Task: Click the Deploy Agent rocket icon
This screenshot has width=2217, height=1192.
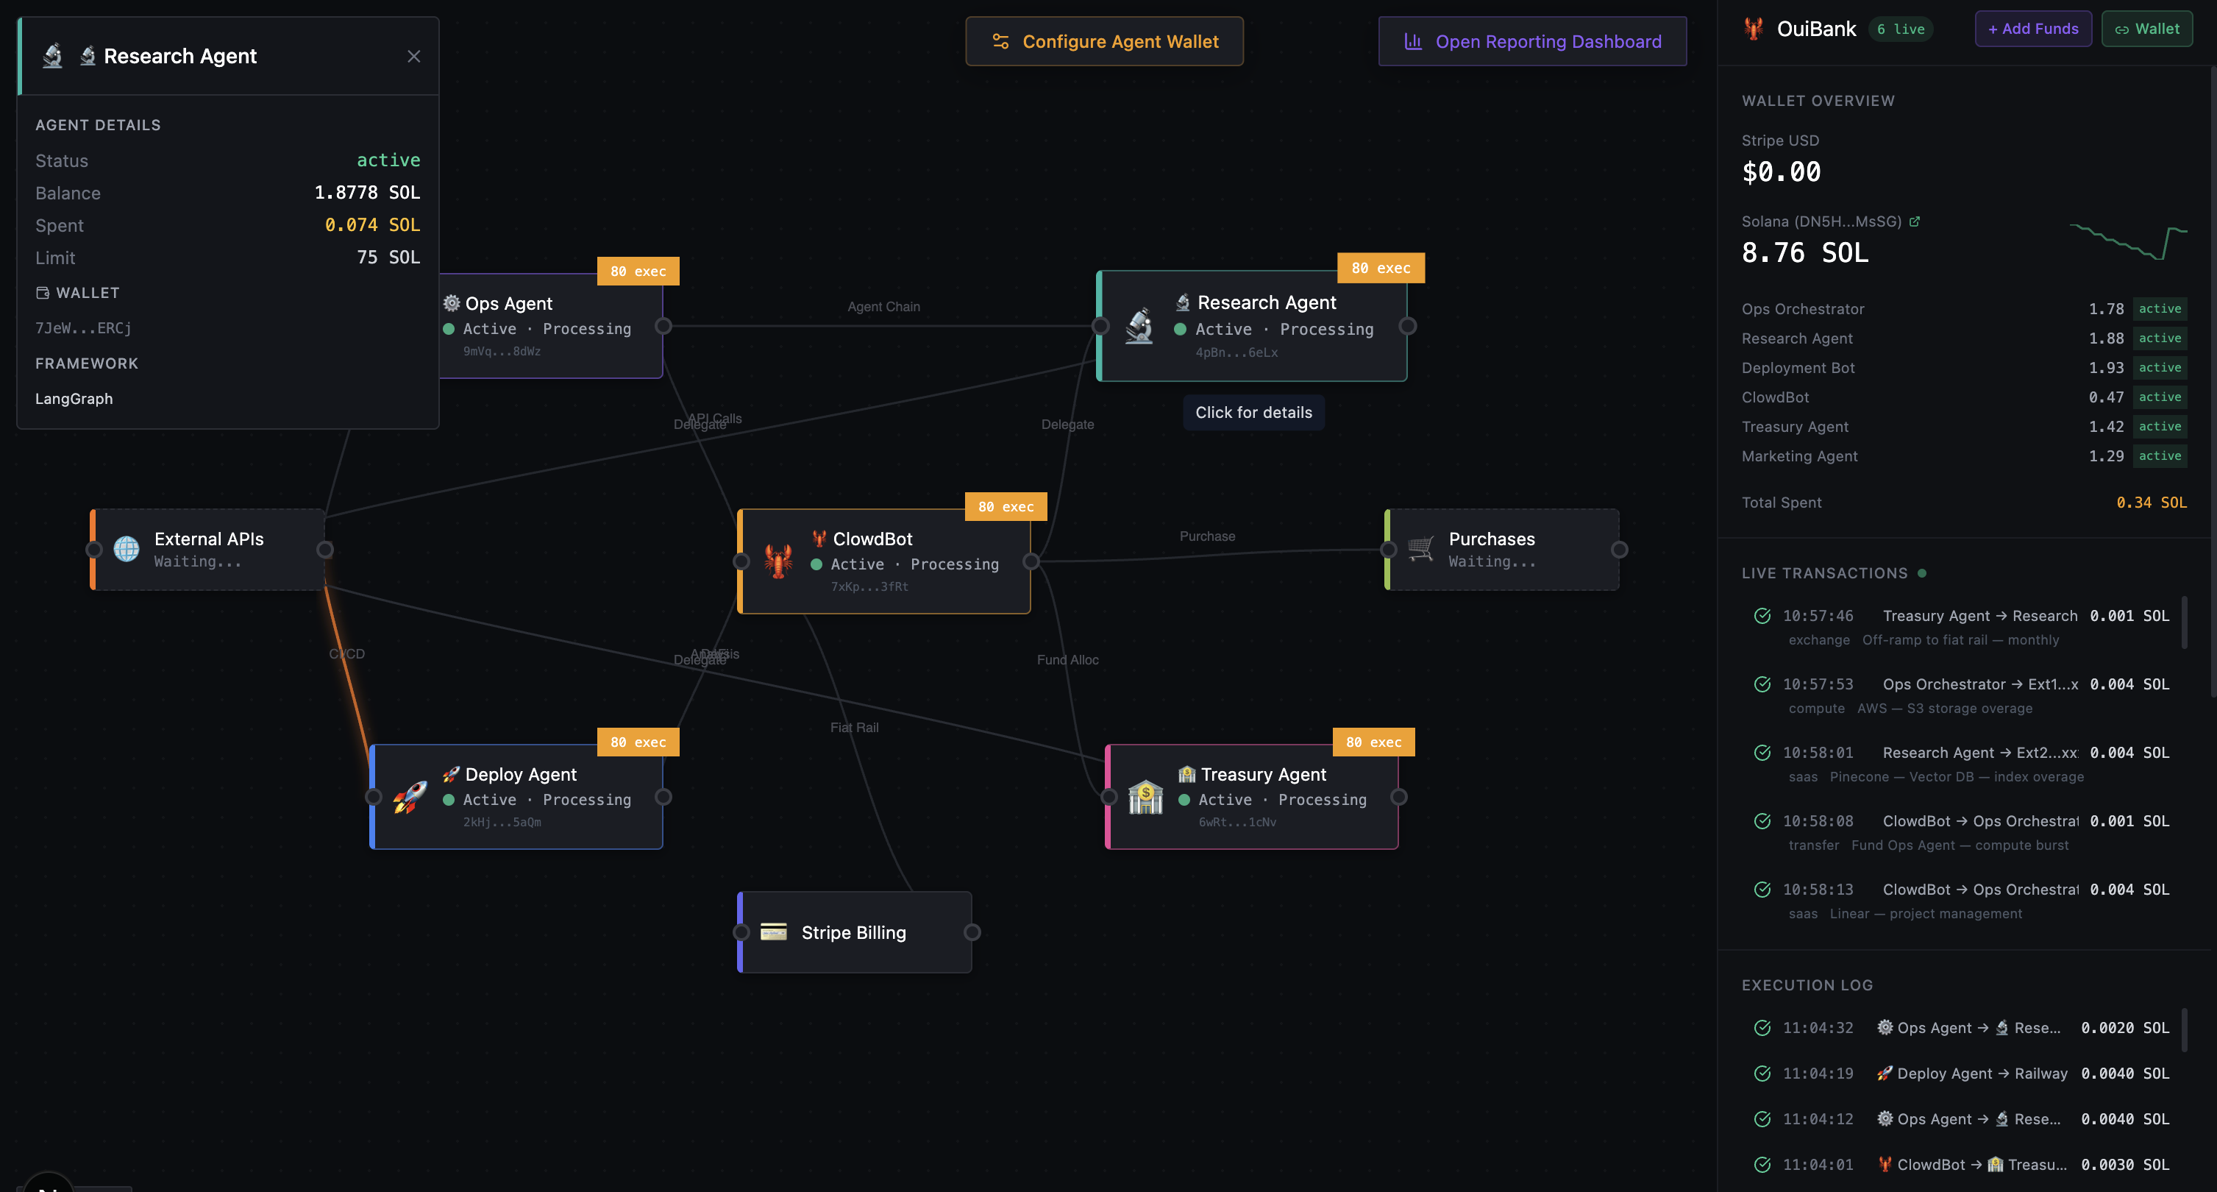Action: (410, 797)
